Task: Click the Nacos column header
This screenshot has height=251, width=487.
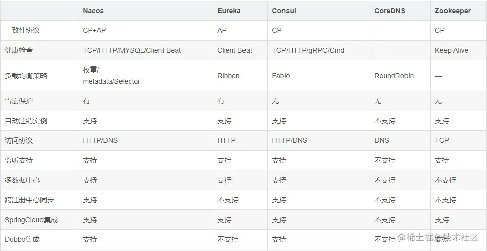Action: coord(93,11)
